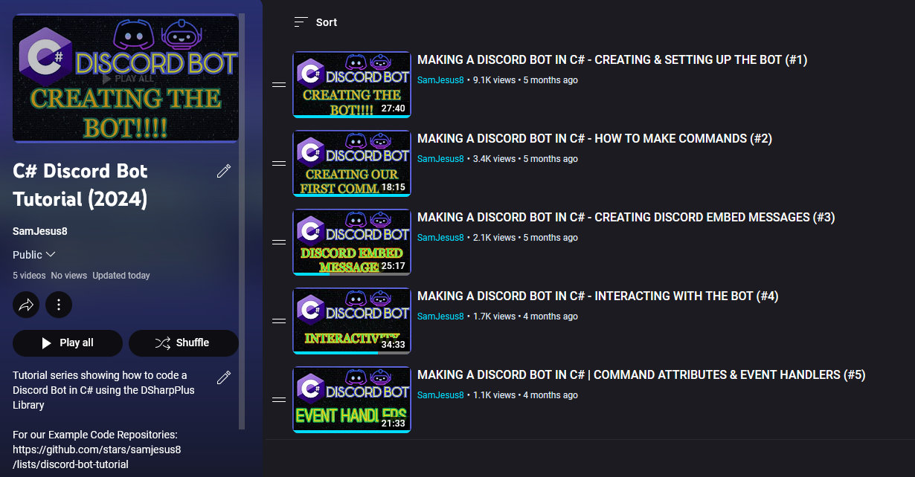Click the 1.7K views text

pyautogui.click(x=494, y=317)
